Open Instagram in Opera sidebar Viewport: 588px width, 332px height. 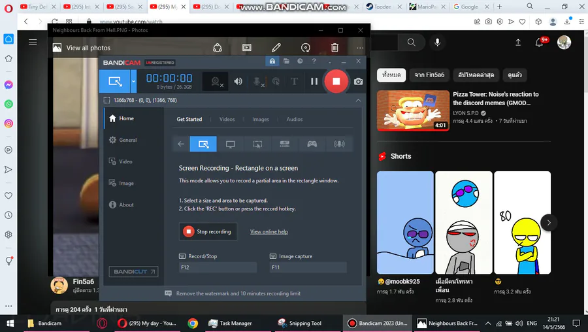click(x=8, y=124)
